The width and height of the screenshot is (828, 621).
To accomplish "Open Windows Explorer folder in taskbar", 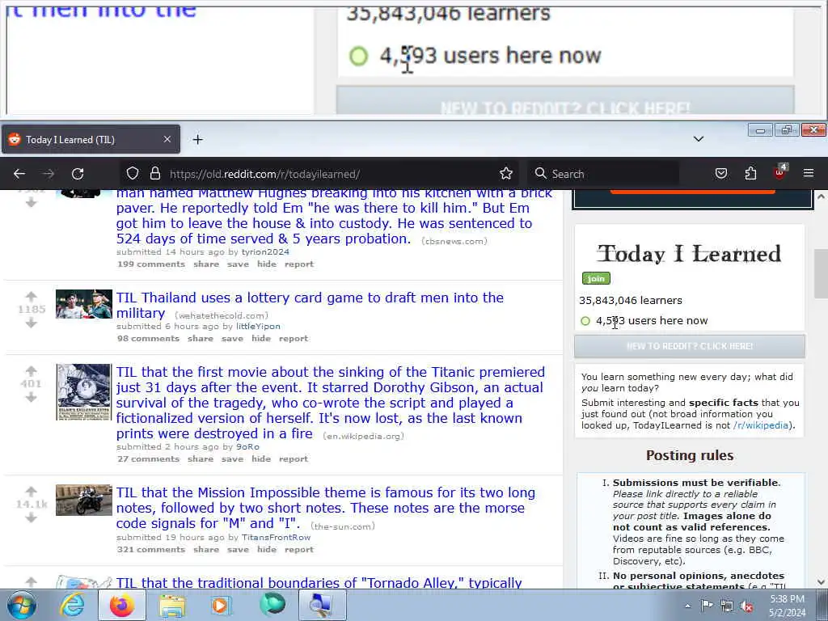I will coord(171,605).
